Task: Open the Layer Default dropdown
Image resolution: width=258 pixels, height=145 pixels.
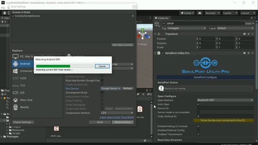Action: click(x=235, y=28)
